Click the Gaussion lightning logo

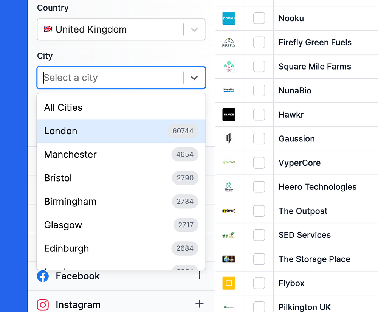tap(229, 139)
